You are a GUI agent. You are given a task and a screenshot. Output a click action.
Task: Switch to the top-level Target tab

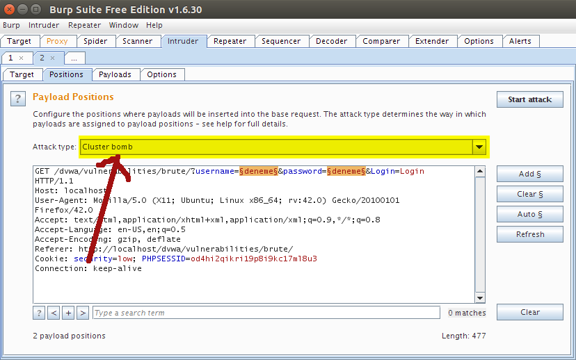pyautogui.click(x=19, y=41)
